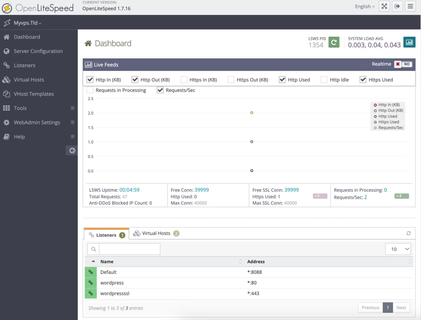Collapse the sidebar using the arrow icon
The image size is (421, 320).
[71, 150]
